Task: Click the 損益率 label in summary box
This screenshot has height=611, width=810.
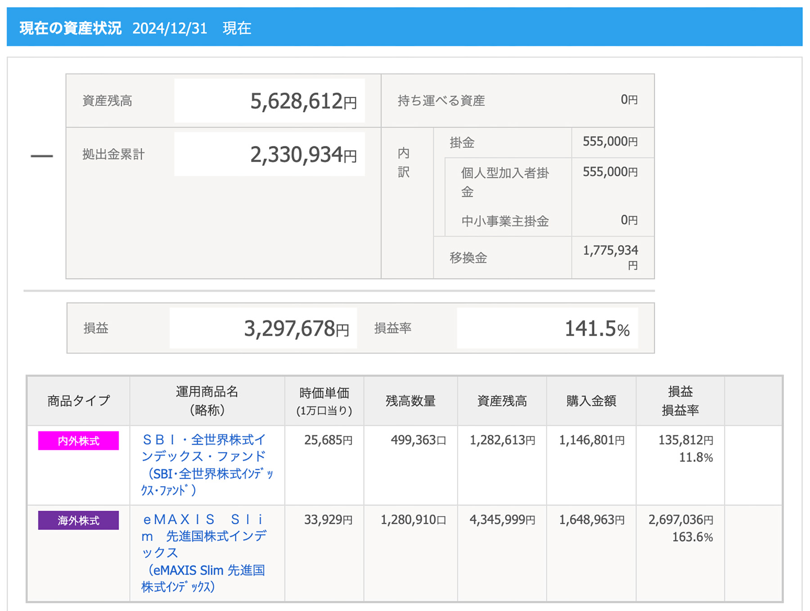Action: [x=392, y=328]
